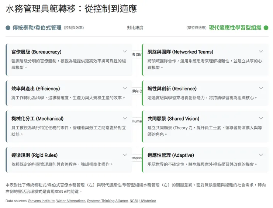Click the Data sources: label
Viewport: 273px width, 208px height.
[16, 201]
